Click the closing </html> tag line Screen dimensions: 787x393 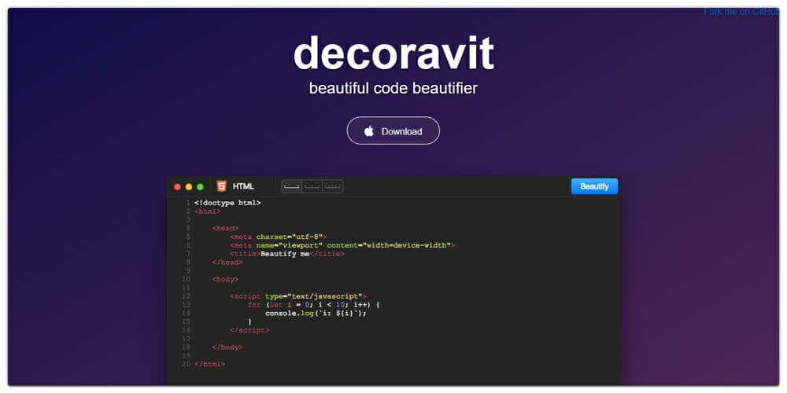210,365
